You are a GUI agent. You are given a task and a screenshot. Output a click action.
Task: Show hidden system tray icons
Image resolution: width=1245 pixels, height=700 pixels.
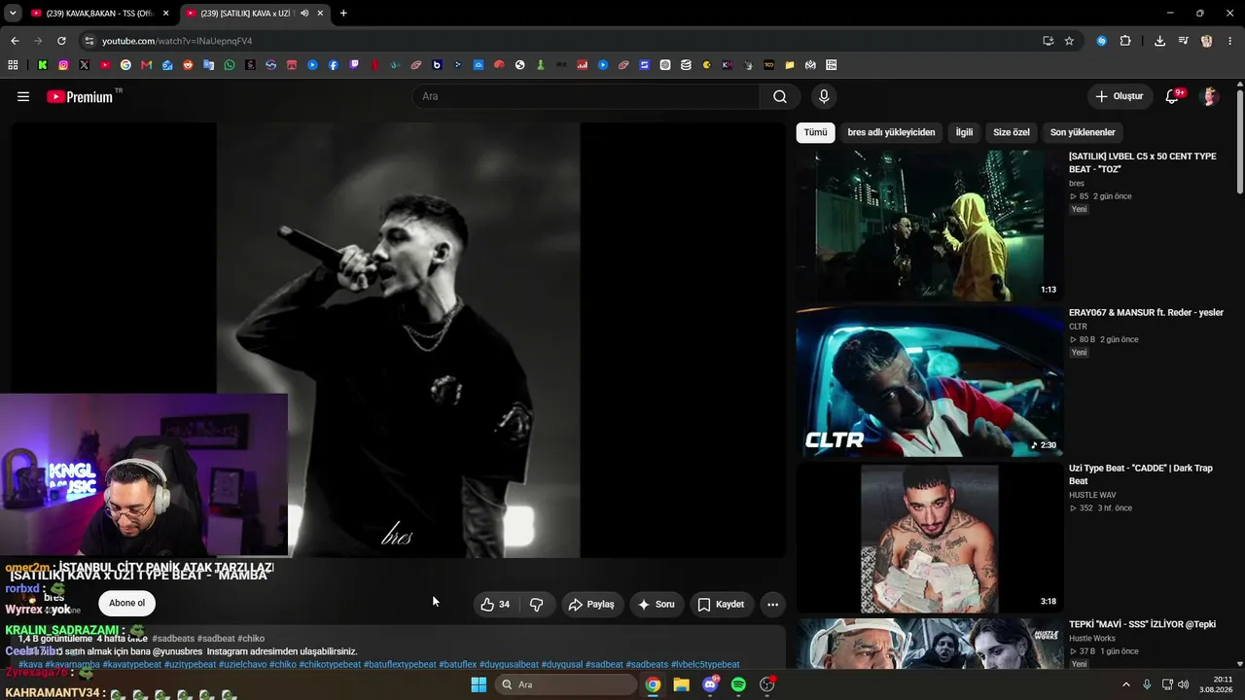click(x=1126, y=684)
